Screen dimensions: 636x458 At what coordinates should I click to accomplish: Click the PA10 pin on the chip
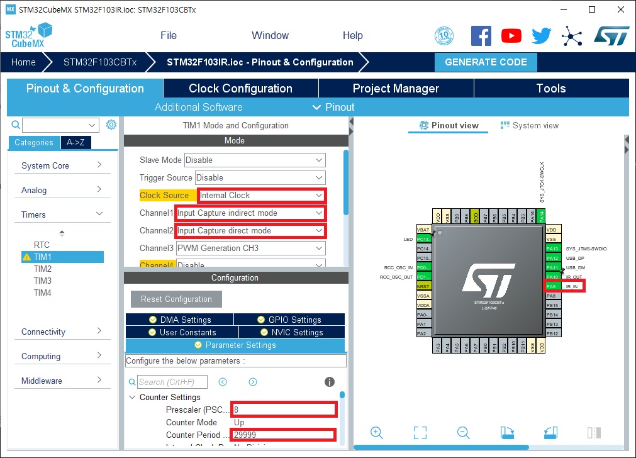pyautogui.click(x=552, y=277)
